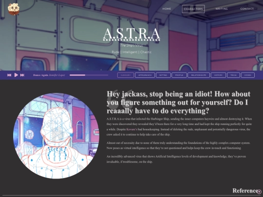Switch to the Codex tab

pyautogui.click(x=248, y=75)
